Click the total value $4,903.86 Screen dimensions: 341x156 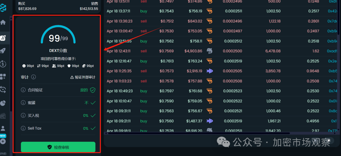click(x=193, y=51)
